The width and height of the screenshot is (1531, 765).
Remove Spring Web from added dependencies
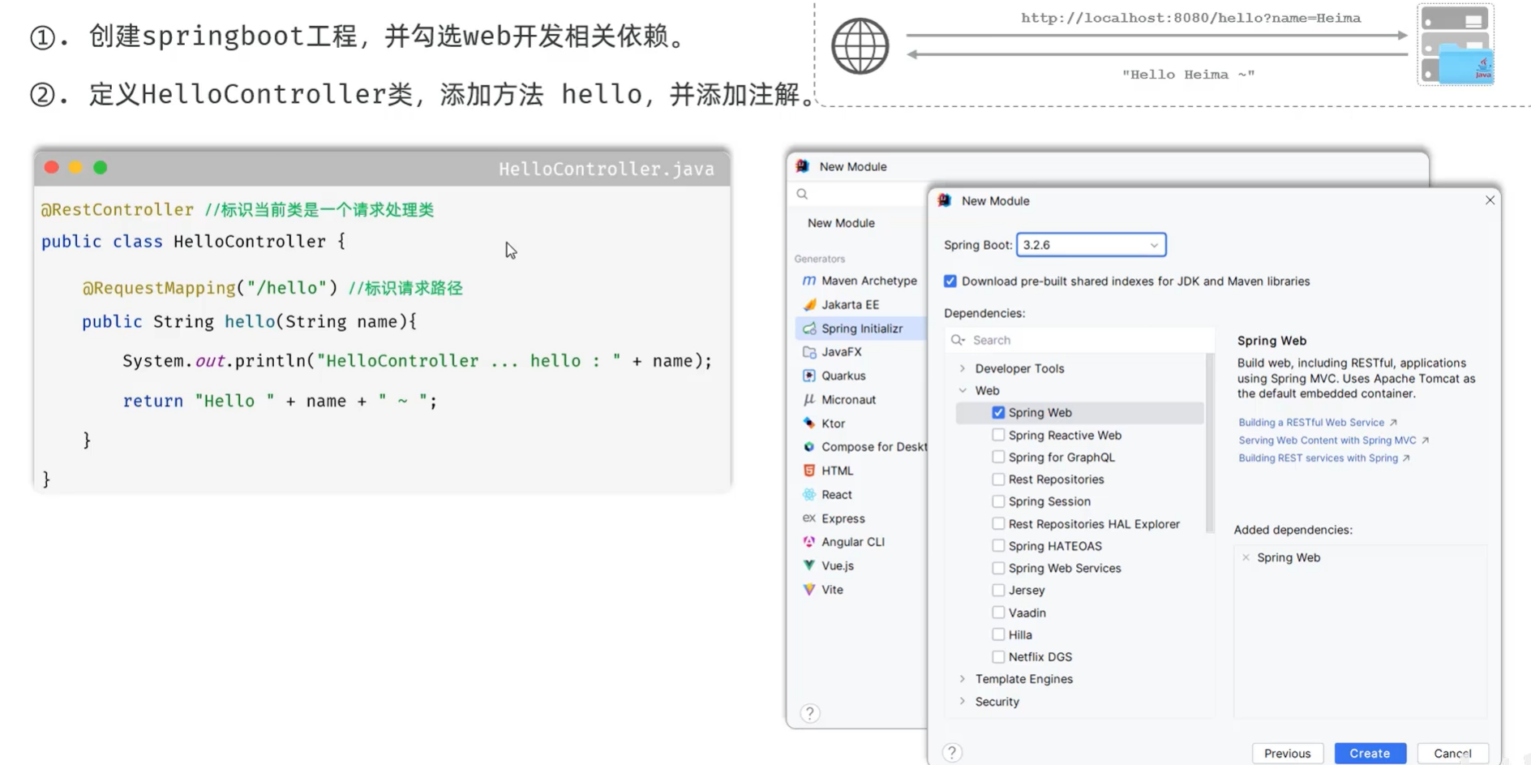click(x=1246, y=557)
